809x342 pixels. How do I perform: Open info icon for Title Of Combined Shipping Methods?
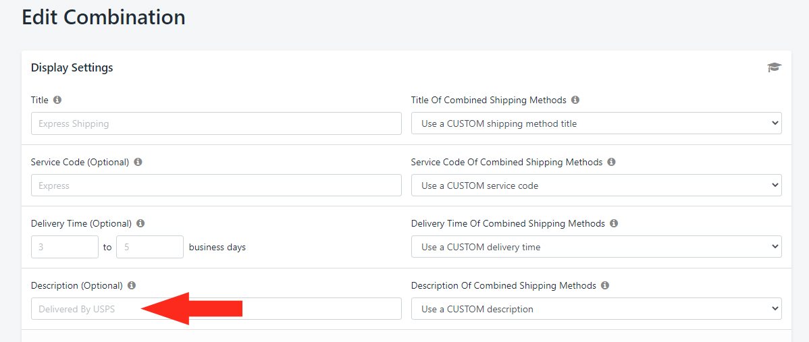(x=575, y=100)
